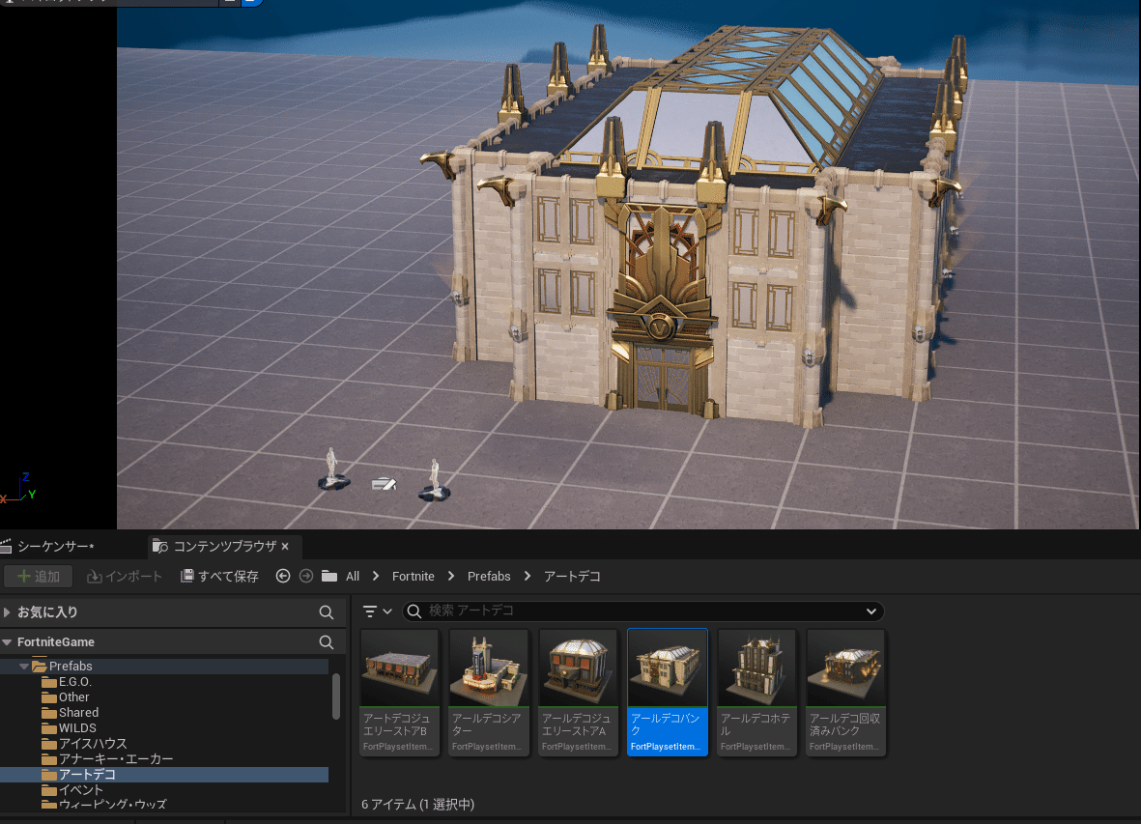Image resolution: width=1141 pixels, height=824 pixels.
Task: Search within FortniteGame tree
Action: (x=326, y=642)
